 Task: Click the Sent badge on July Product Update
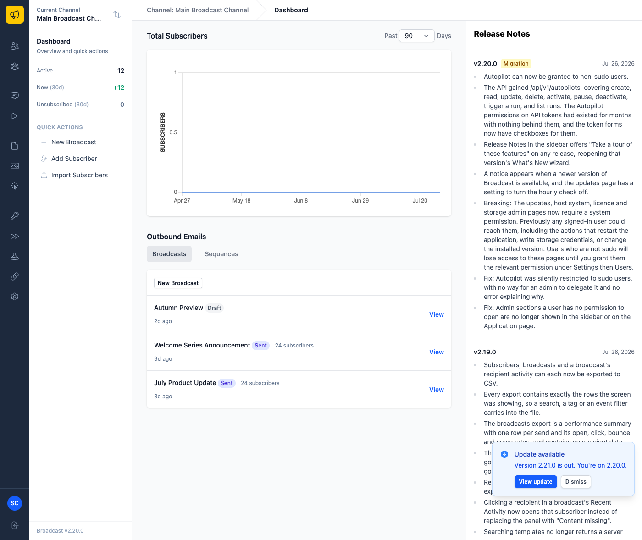pyautogui.click(x=227, y=383)
